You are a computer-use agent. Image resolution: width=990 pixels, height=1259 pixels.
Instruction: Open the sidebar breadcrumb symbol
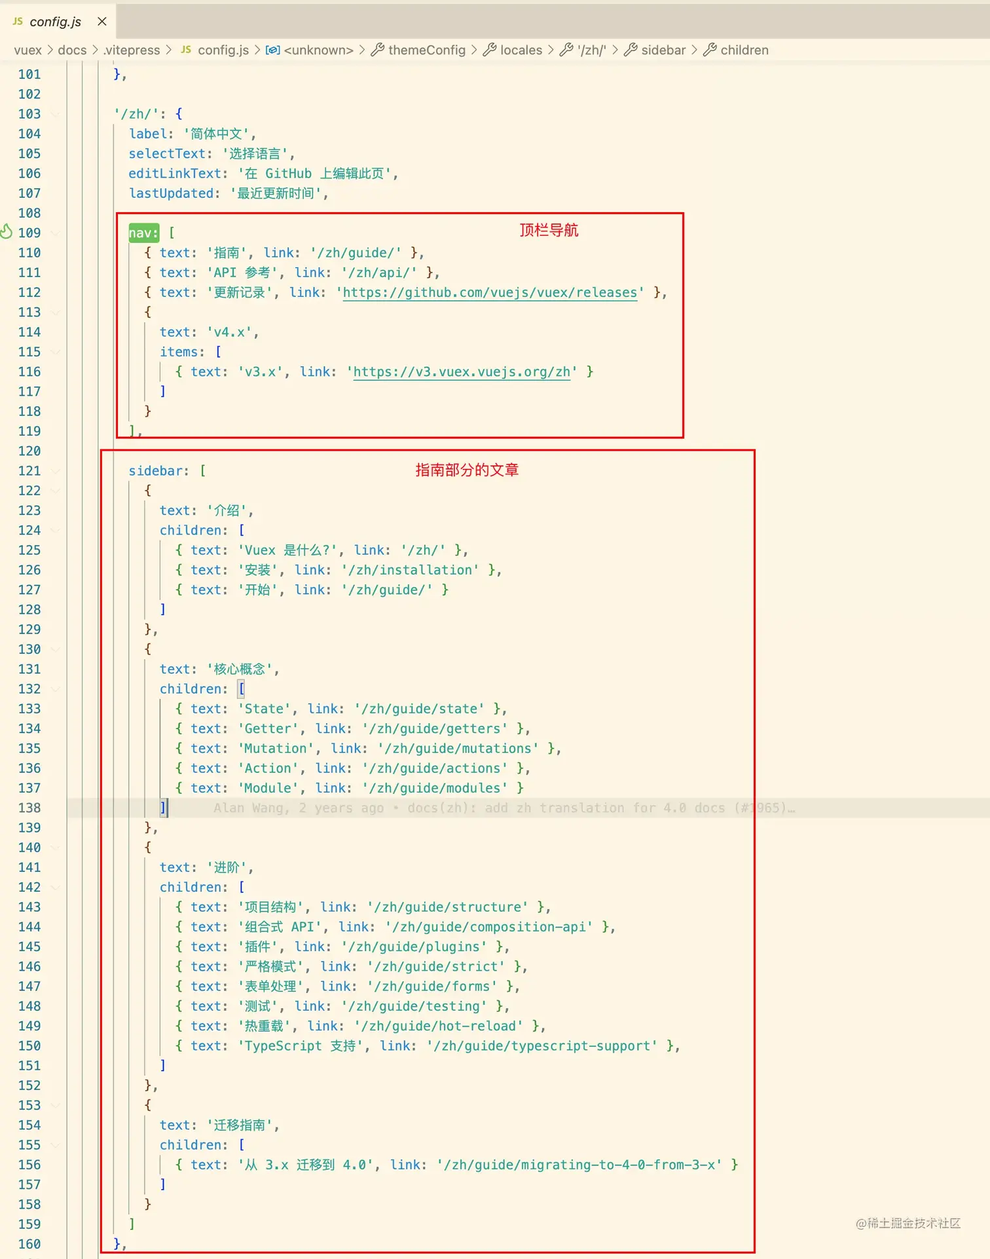click(663, 50)
